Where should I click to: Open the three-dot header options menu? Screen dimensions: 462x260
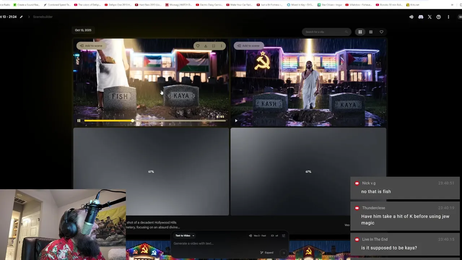coord(448,17)
